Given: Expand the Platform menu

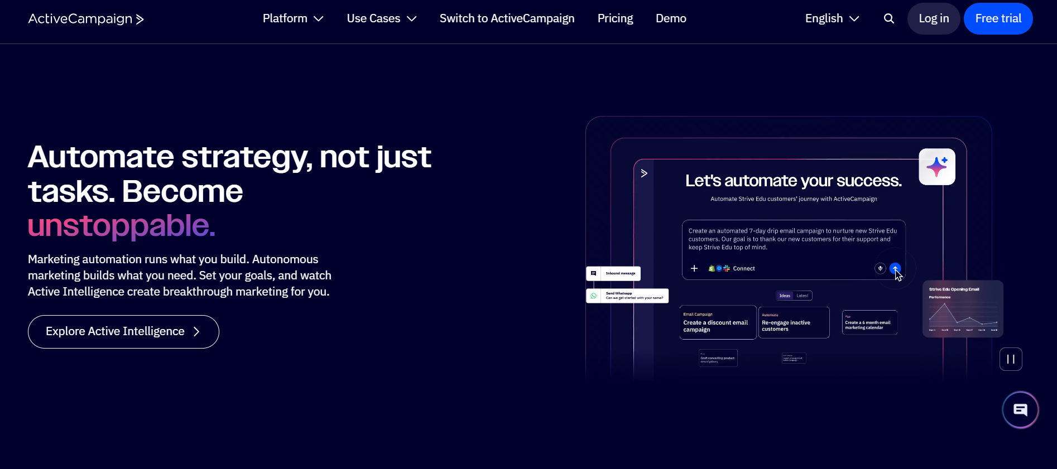Looking at the screenshot, I should click(293, 18).
